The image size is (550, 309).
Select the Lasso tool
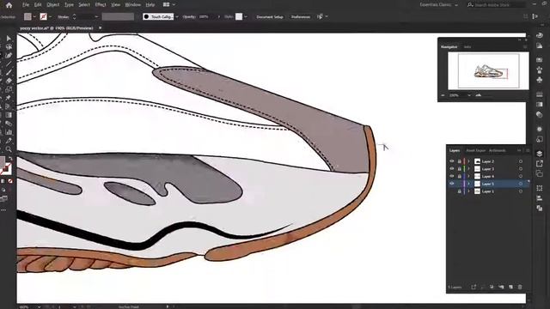(9, 47)
